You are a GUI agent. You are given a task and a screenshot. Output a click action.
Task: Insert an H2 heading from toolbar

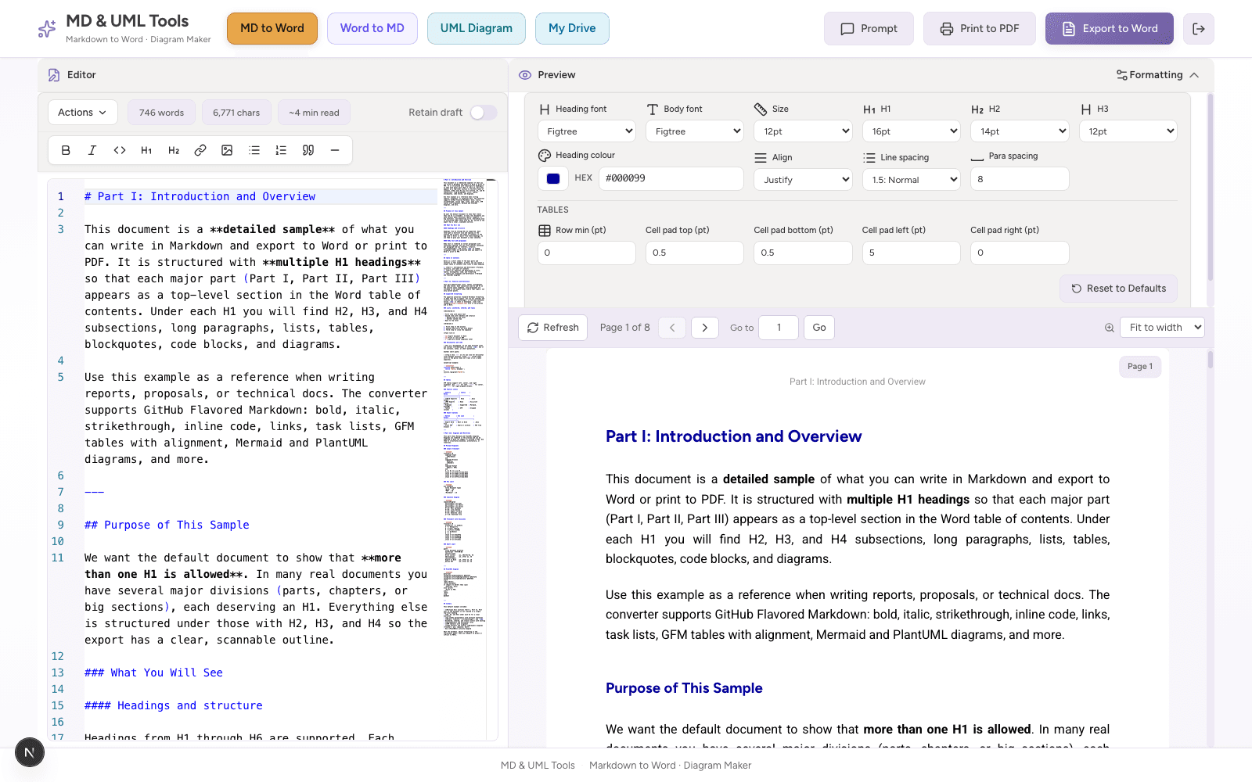(174, 150)
